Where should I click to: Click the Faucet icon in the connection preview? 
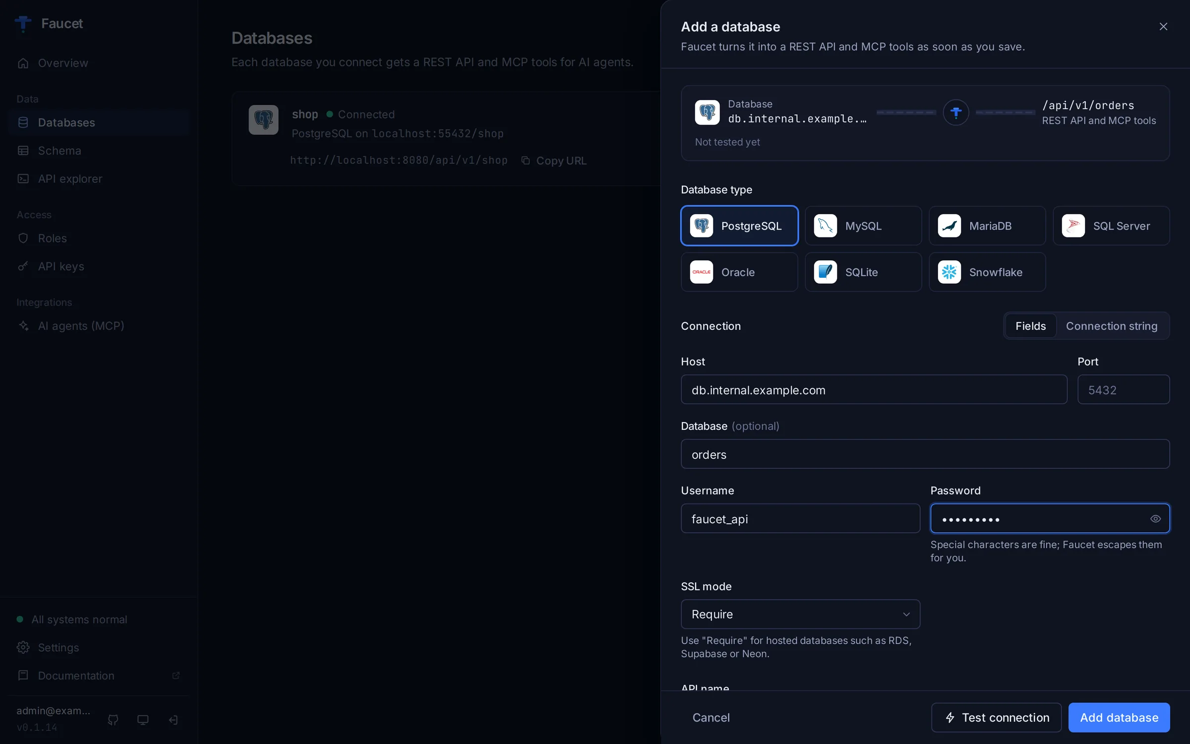pyautogui.click(x=955, y=113)
